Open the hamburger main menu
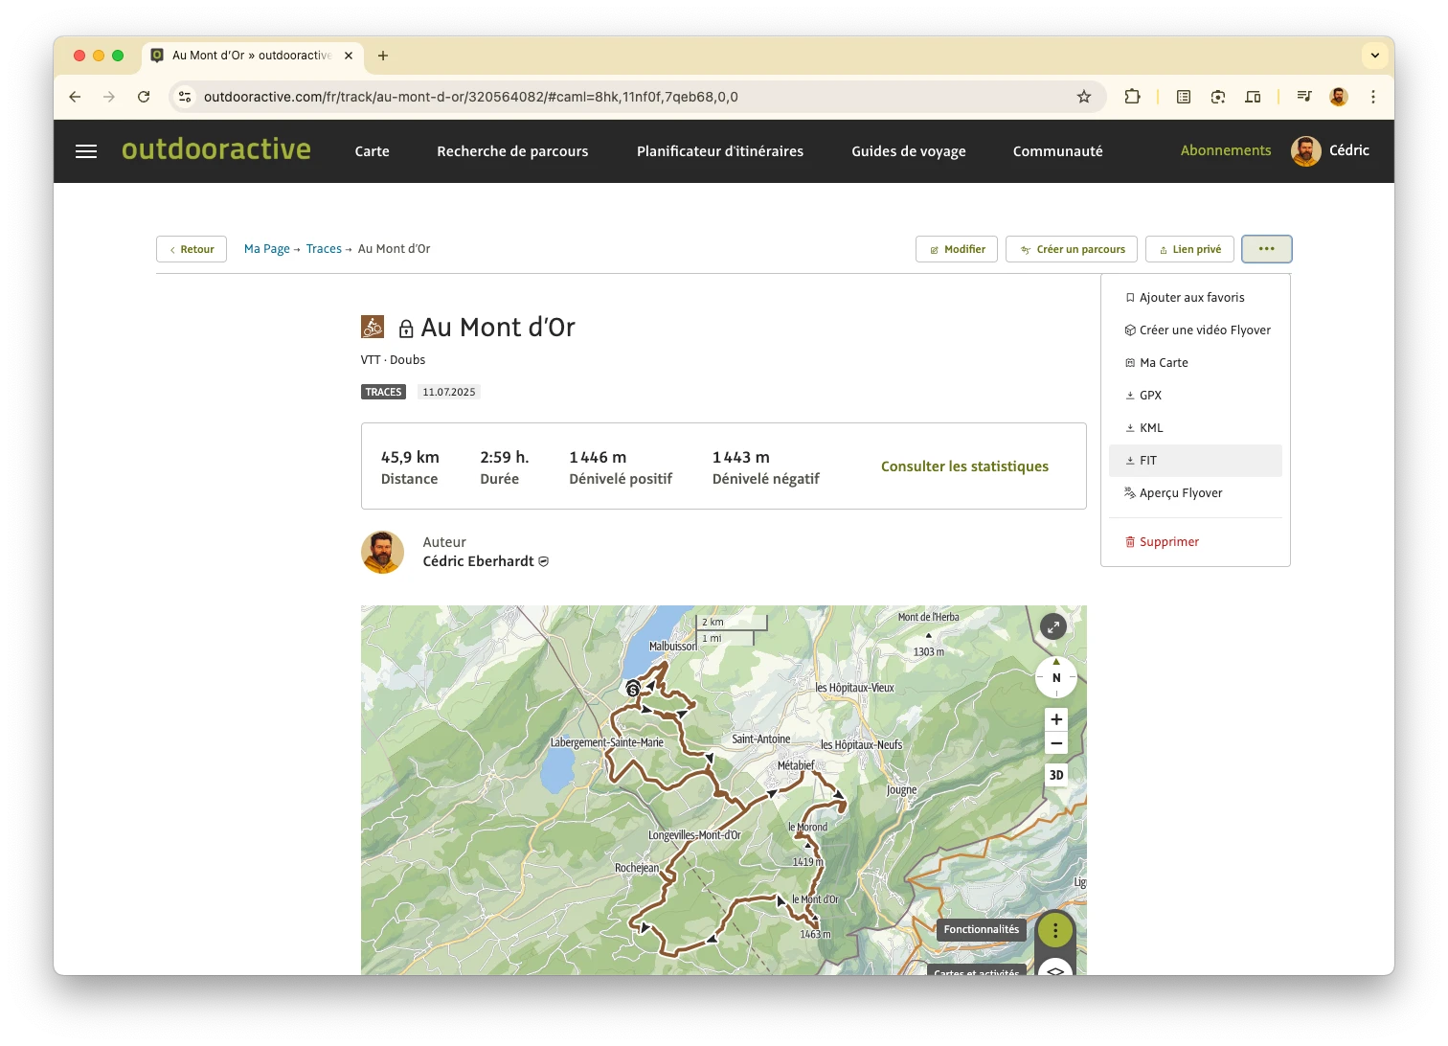Viewport: 1448px width, 1046px height. 86,151
